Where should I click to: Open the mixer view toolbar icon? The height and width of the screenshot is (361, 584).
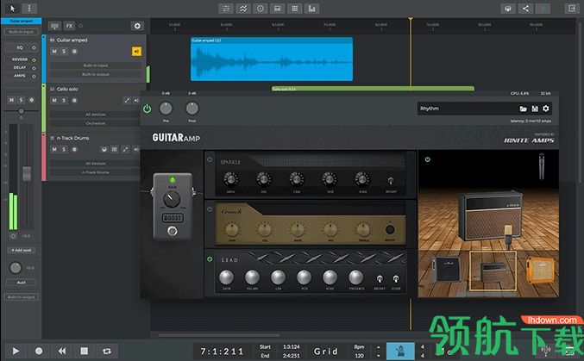click(226, 9)
